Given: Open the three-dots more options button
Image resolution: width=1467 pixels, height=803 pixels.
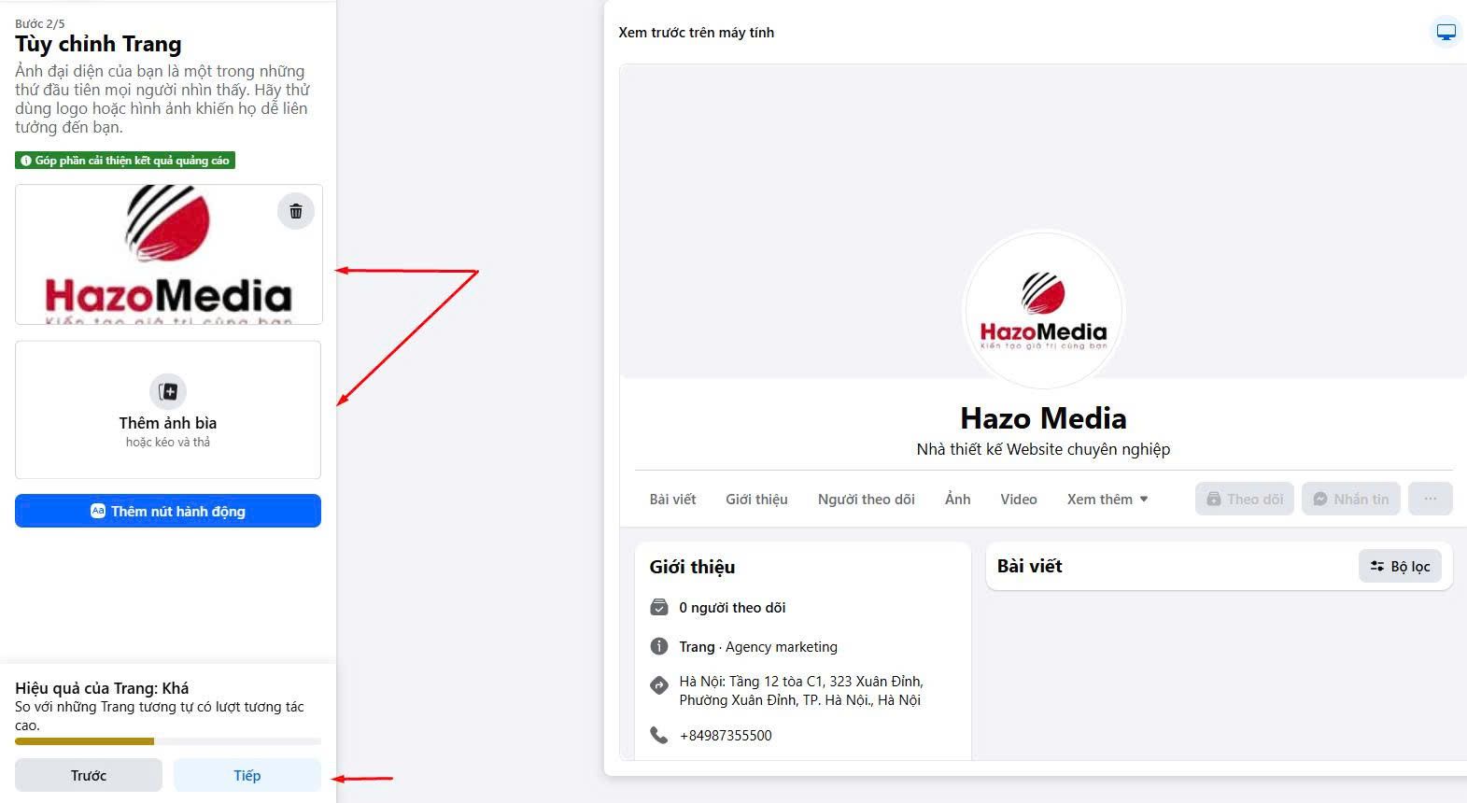Looking at the screenshot, I should click(1430, 499).
